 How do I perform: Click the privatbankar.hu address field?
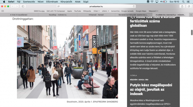(96, 6)
